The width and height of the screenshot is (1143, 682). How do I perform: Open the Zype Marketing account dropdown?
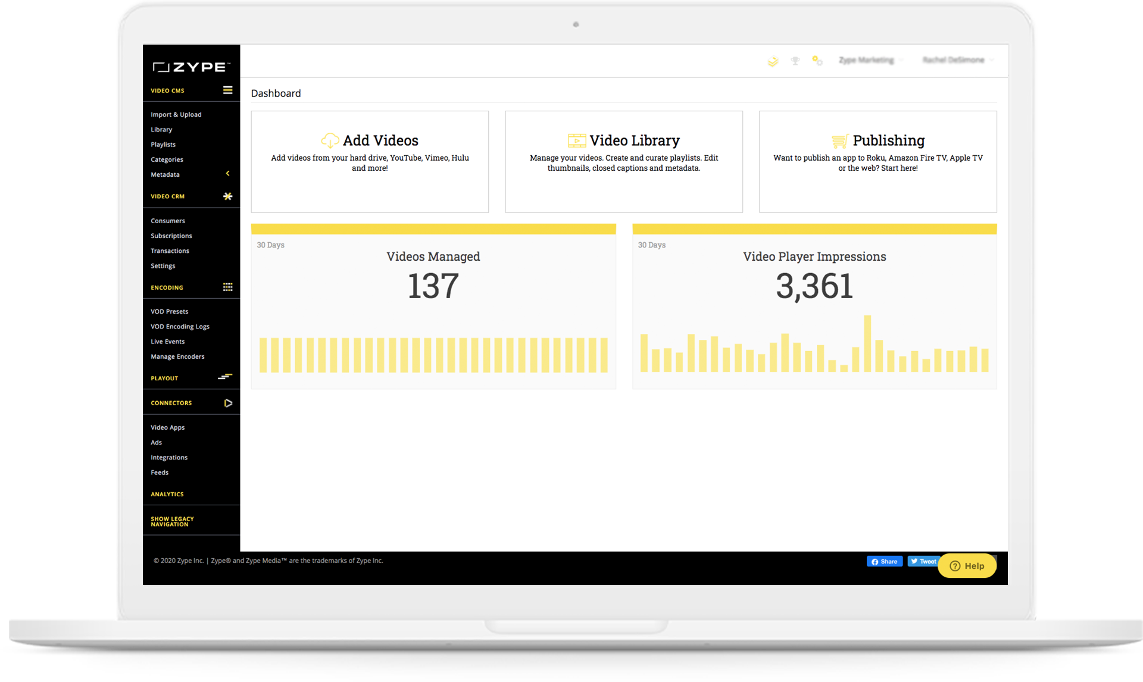870,60
